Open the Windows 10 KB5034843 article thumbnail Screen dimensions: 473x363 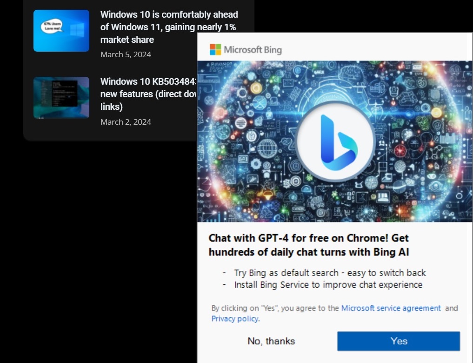(x=61, y=97)
